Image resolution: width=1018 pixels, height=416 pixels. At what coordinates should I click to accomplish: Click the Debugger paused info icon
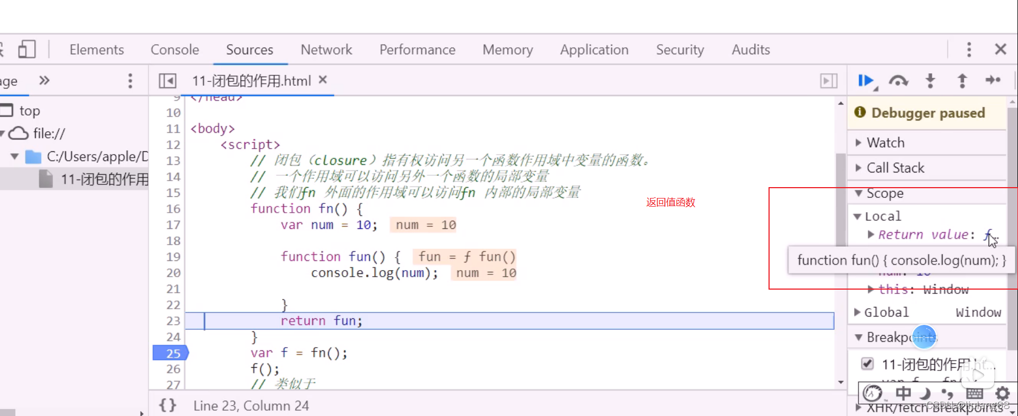click(860, 112)
